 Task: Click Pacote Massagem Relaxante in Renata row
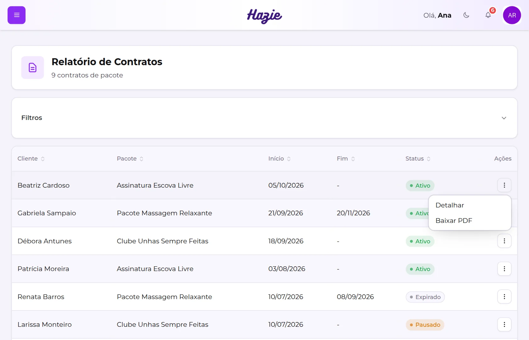(x=164, y=297)
